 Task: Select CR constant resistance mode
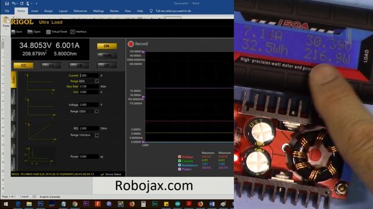(x=79, y=66)
